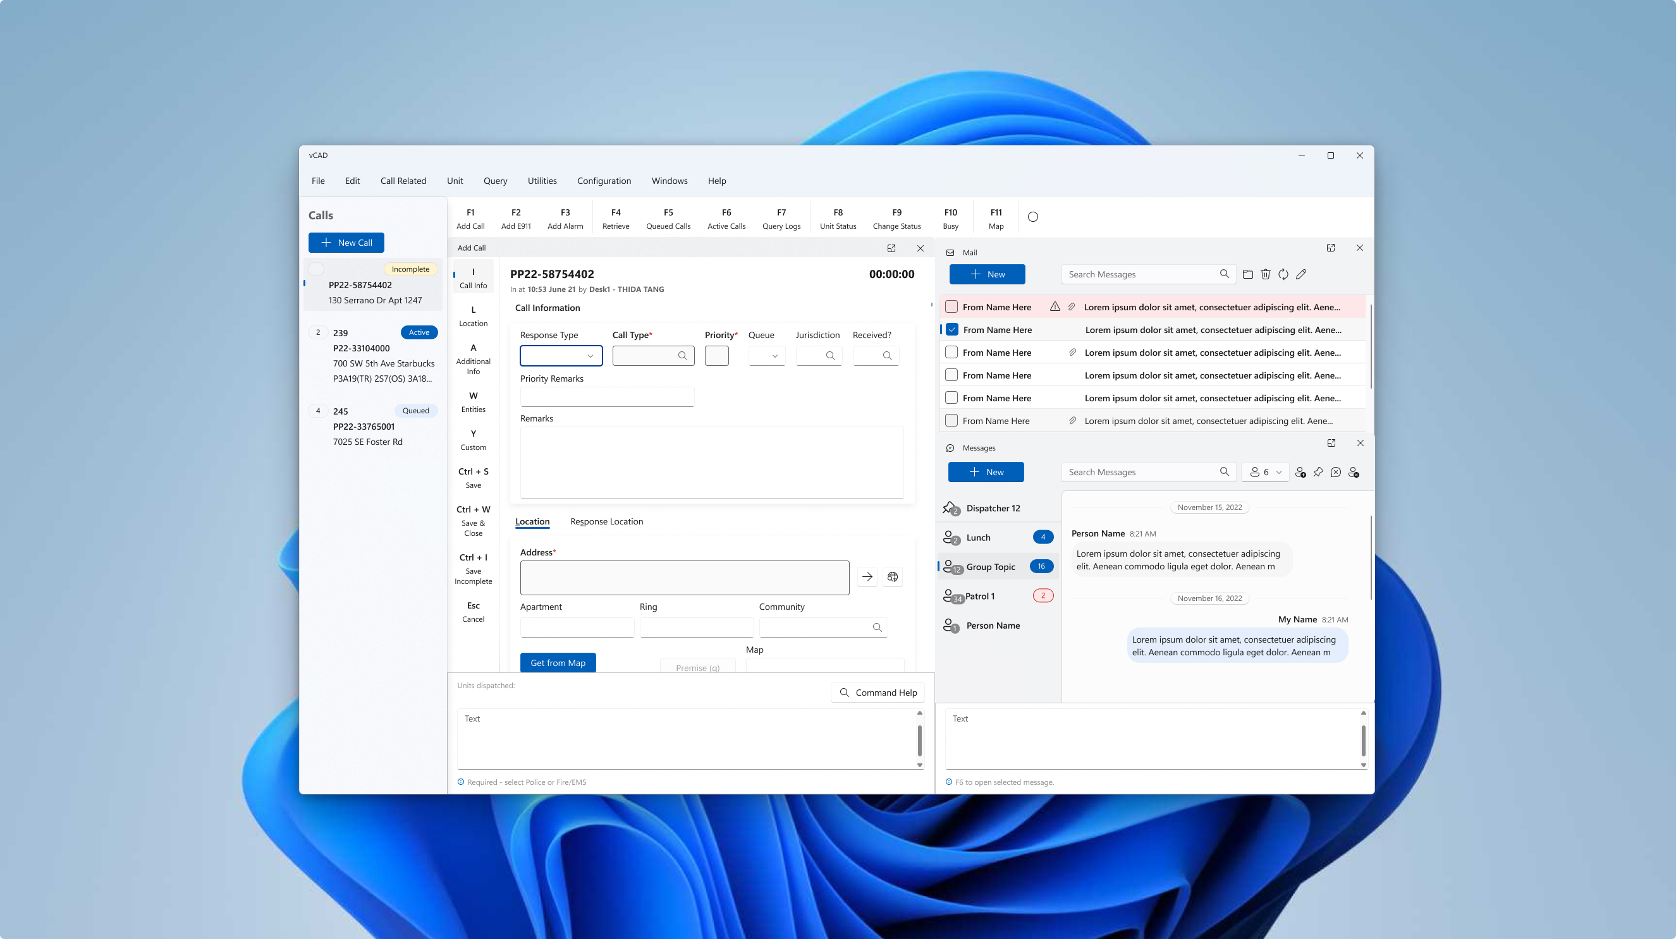The height and width of the screenshot is (939, 1676).
Task: Click the arrow button beside Address field
Action: pos(867,577)
